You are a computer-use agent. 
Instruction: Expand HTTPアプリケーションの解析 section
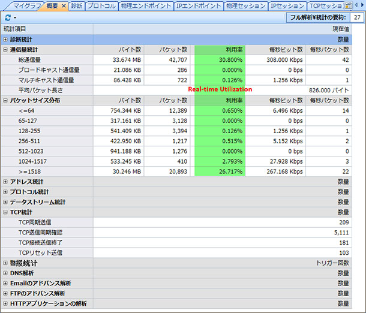pyautogui.click(x=5, y=303)
